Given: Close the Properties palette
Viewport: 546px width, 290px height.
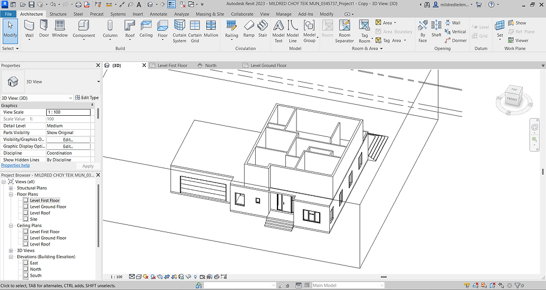Looking at the screenshot, I should click(98, 65).
